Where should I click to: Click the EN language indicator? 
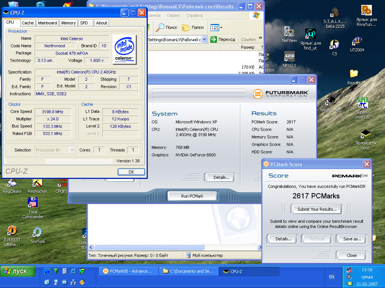332,277
